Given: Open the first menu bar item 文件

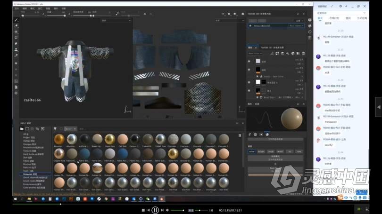Looking at the screenshot, I should pos(17,8).
